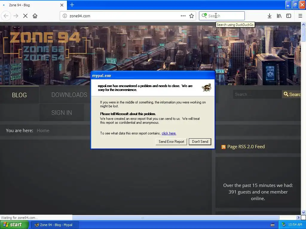Click Don't Send button
Image resolution: width=306 pixels, height=229 pixels.
[x=200, y=142]
